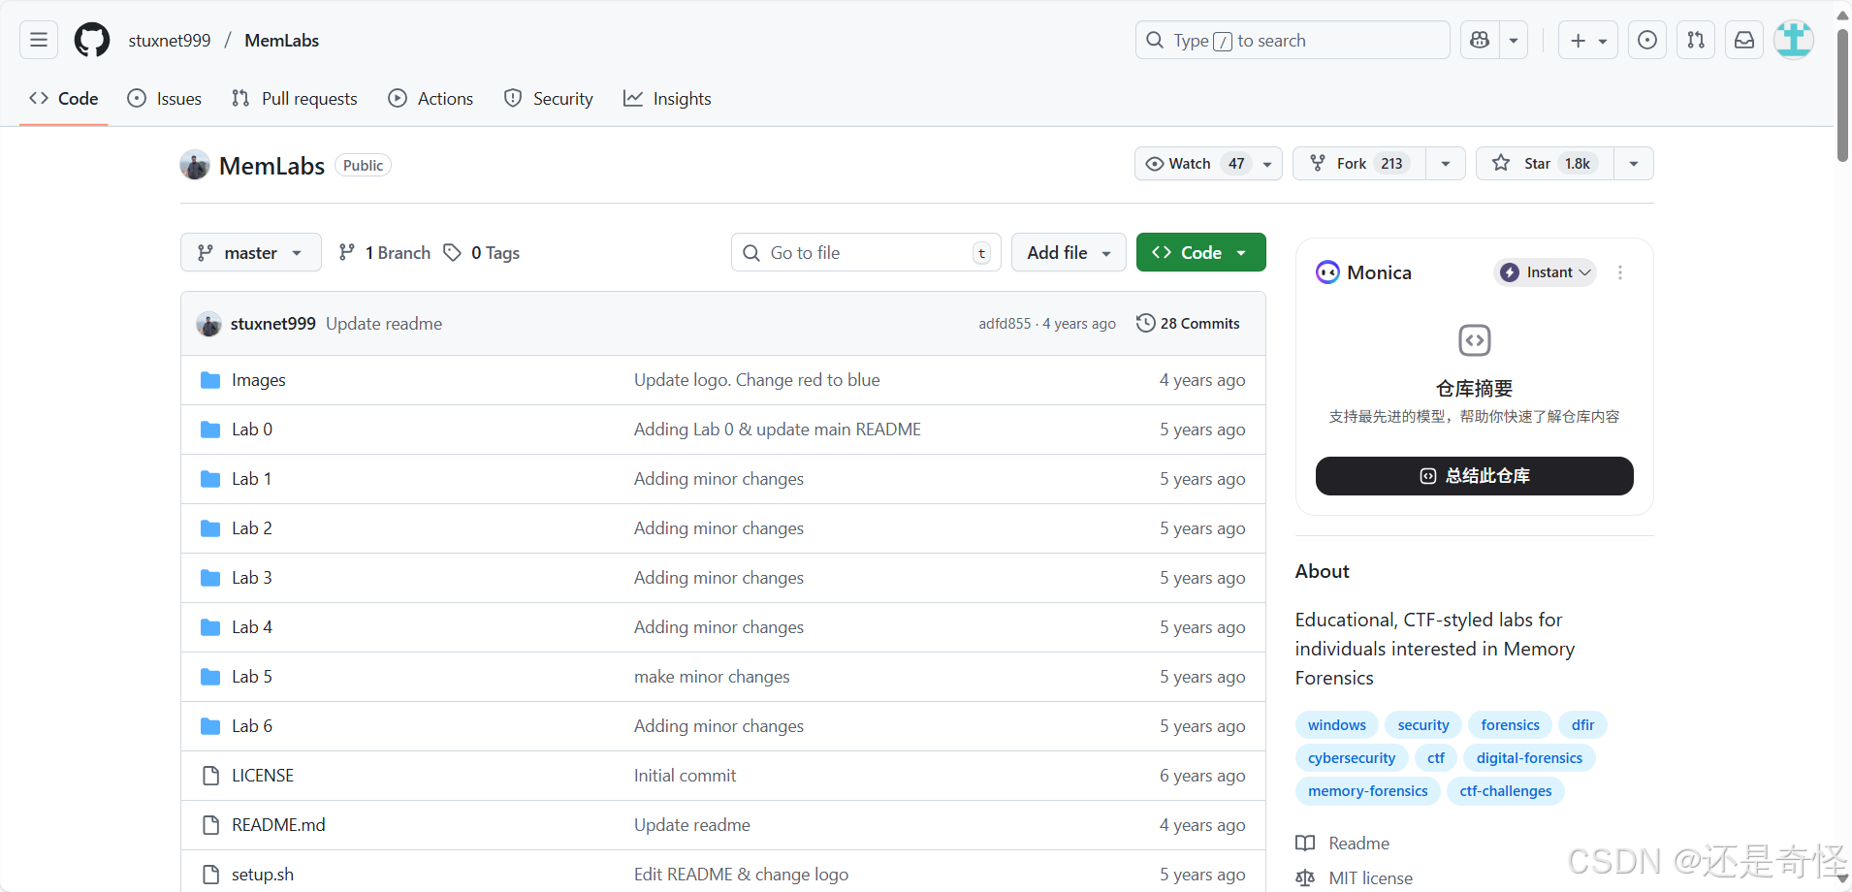Go to the GitHub homepage logo
The image size is (1852, 892).
point(92,40)
